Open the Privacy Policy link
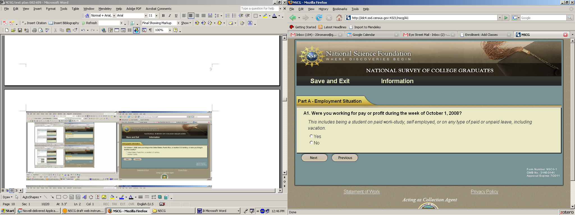575x215 pixels. click(484, 191)
